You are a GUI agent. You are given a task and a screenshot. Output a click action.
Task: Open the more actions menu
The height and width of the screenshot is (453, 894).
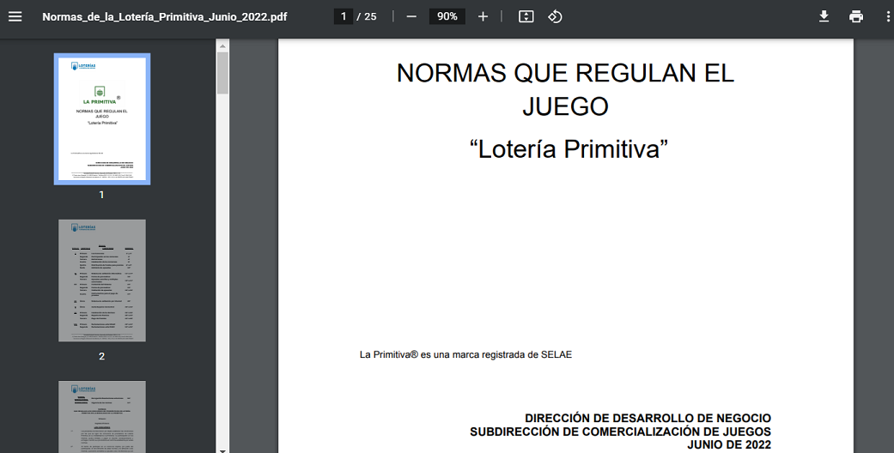pos(888,16)
